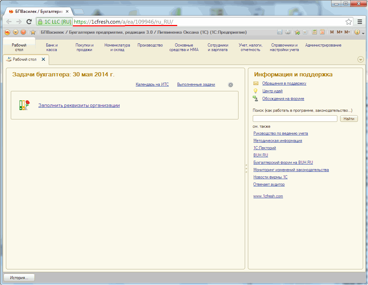Open Обращения в поддержку link
Screen dimensions: 368x285
coord(284,83)
